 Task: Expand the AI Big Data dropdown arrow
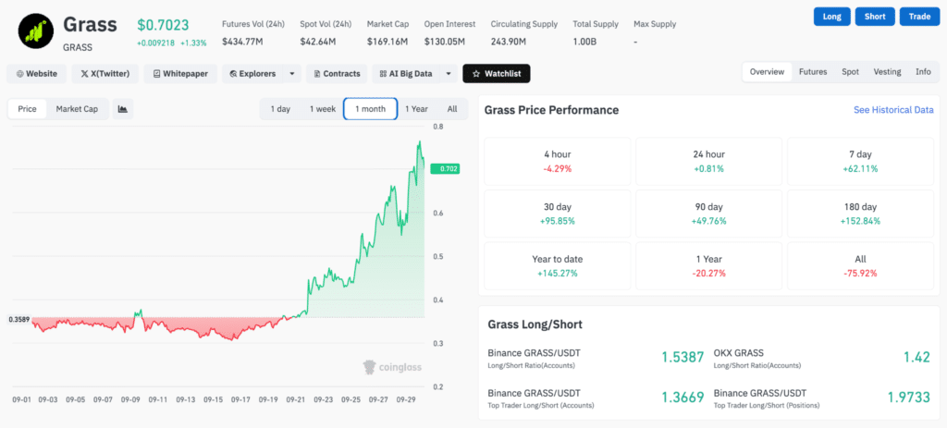[449, 74]
